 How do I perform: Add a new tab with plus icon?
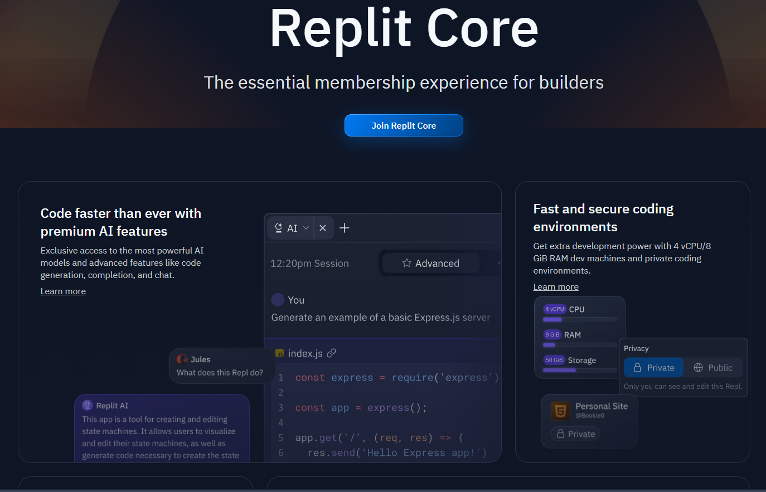(345, 228)
